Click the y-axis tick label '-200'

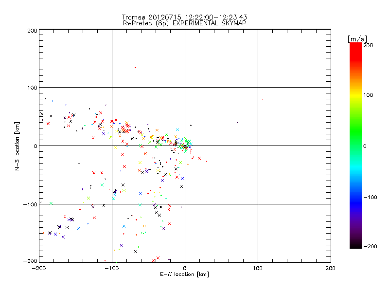point(30,261)
